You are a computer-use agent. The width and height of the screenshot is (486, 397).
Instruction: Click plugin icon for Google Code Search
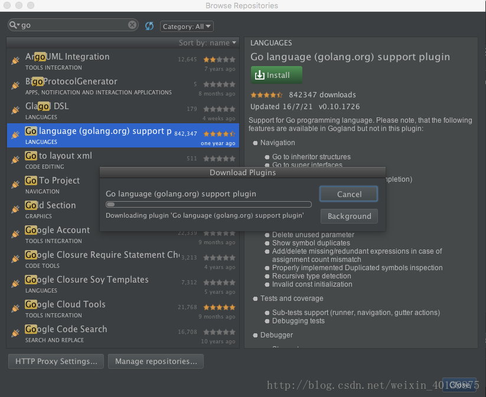coord(15,333)
